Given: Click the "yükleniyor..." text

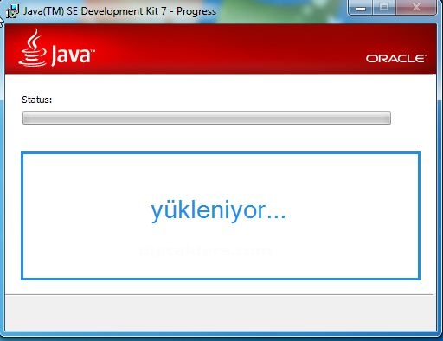Looking at the screenshot, I should click(x=218, y=211).
